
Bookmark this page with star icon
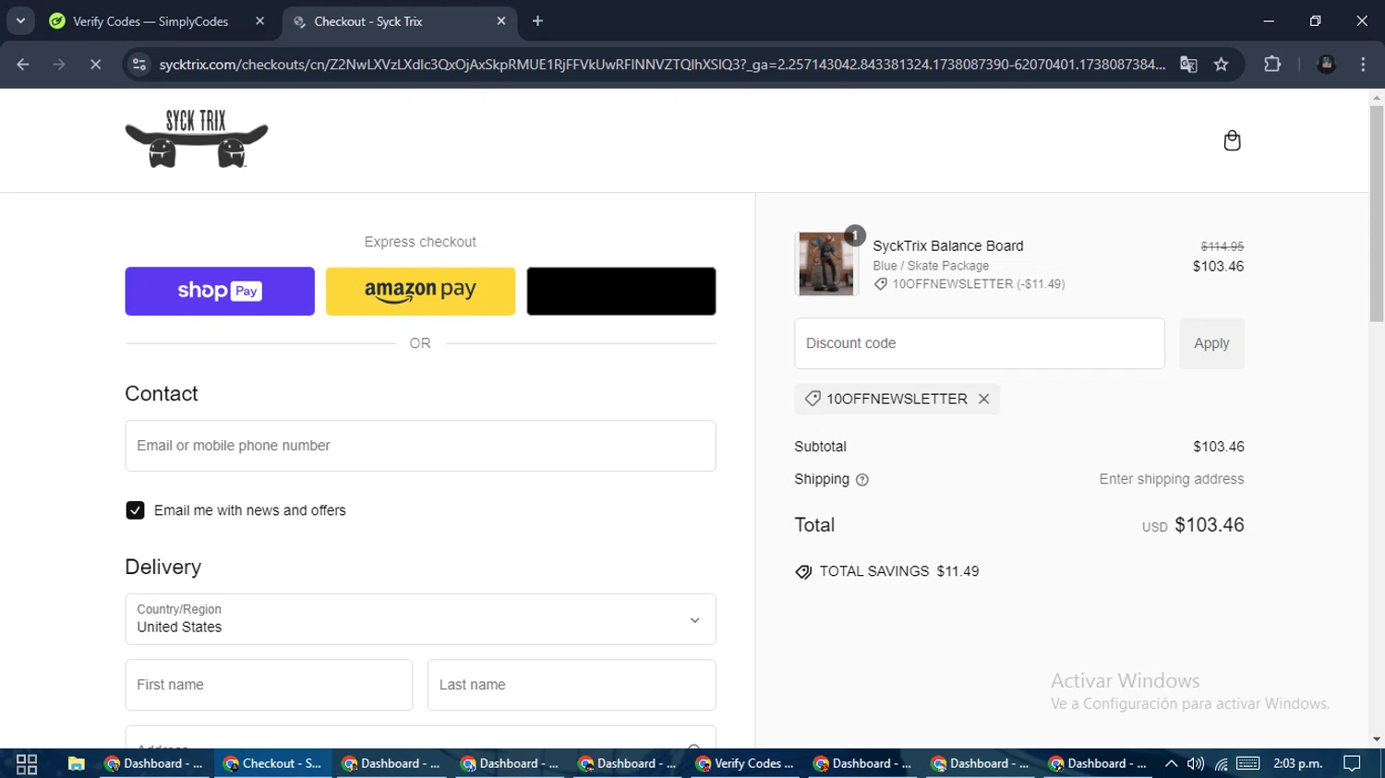(1222, 64)
